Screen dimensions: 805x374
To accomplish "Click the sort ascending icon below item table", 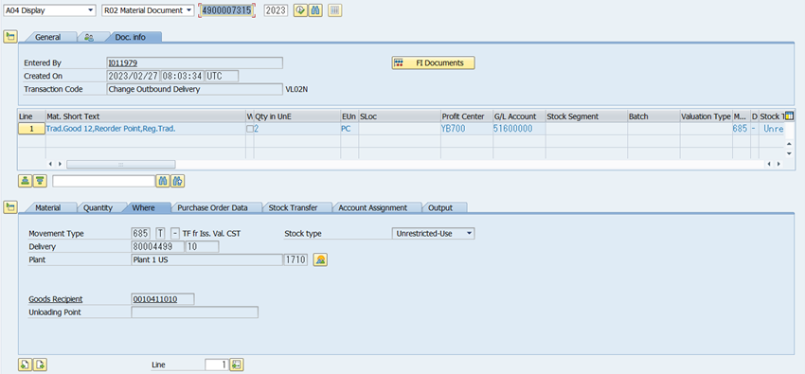I will [26, 181].
